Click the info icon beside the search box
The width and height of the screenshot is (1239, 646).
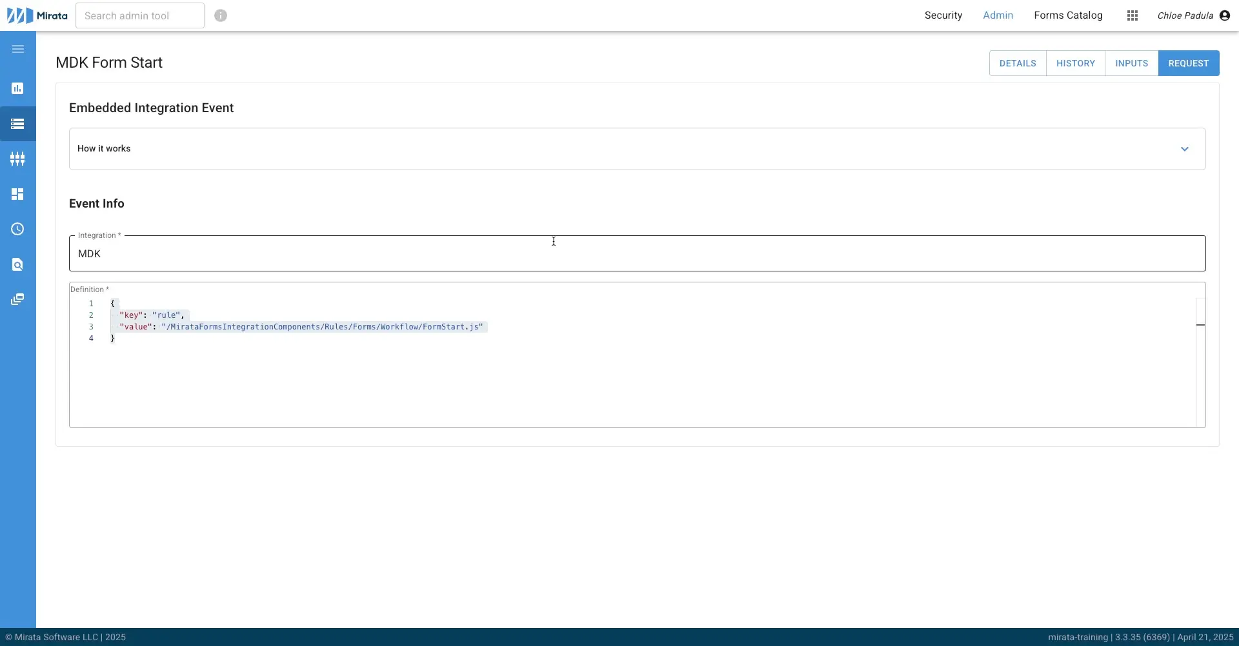point(221,15)
